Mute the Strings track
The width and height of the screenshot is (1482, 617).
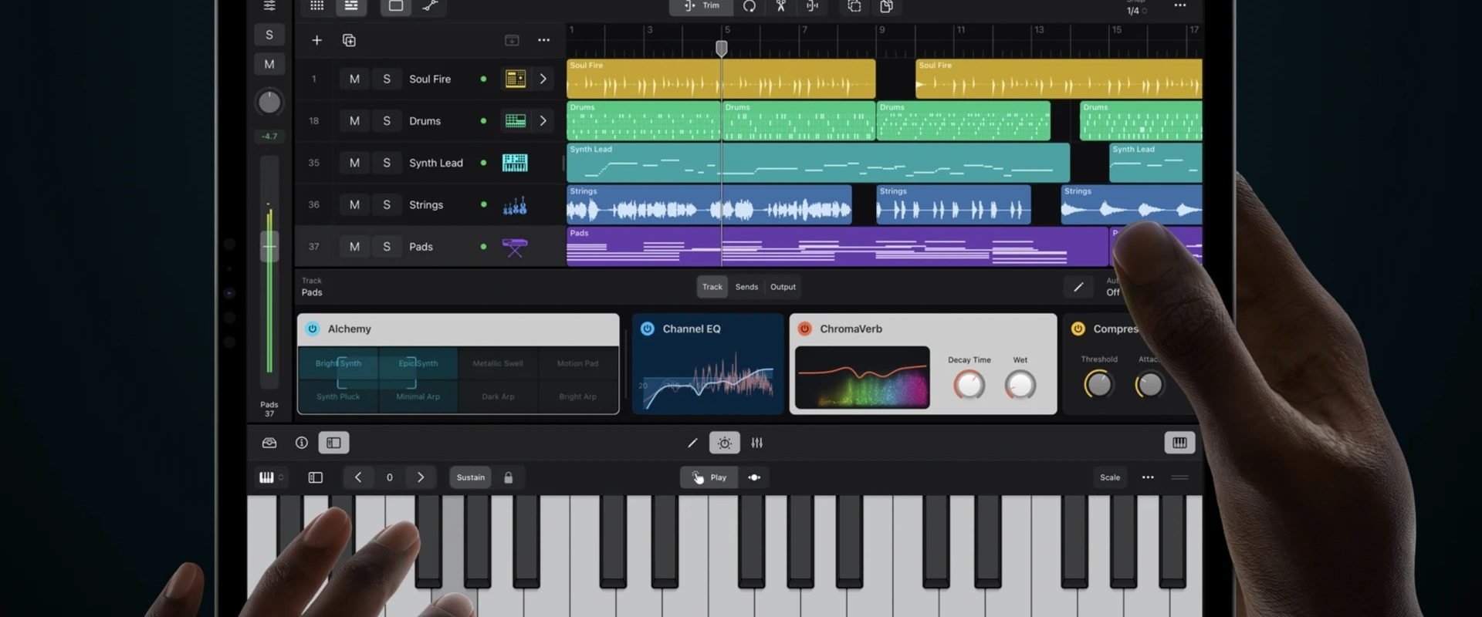pos(354,204)
